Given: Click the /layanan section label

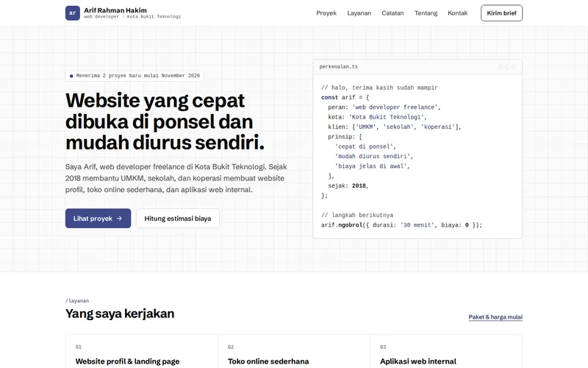Looking at the screenshot, I should coord(77,301).
